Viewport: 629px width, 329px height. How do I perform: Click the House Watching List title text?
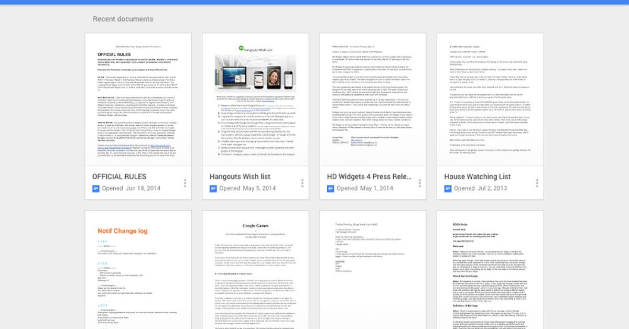[478, 177]
